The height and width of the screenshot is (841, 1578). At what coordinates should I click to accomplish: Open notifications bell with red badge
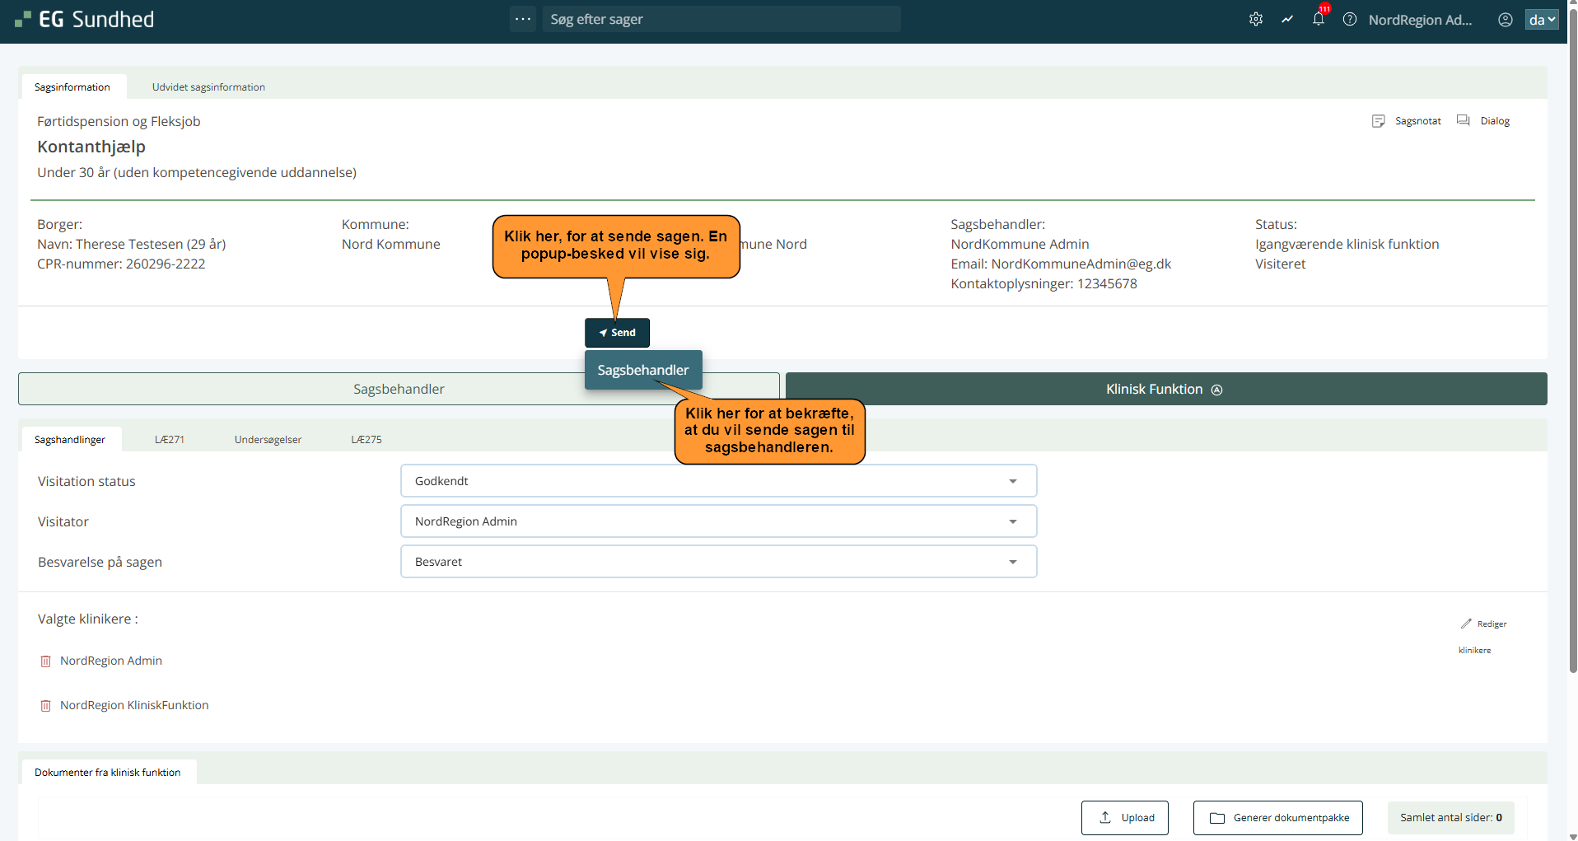coord(1318,19)
